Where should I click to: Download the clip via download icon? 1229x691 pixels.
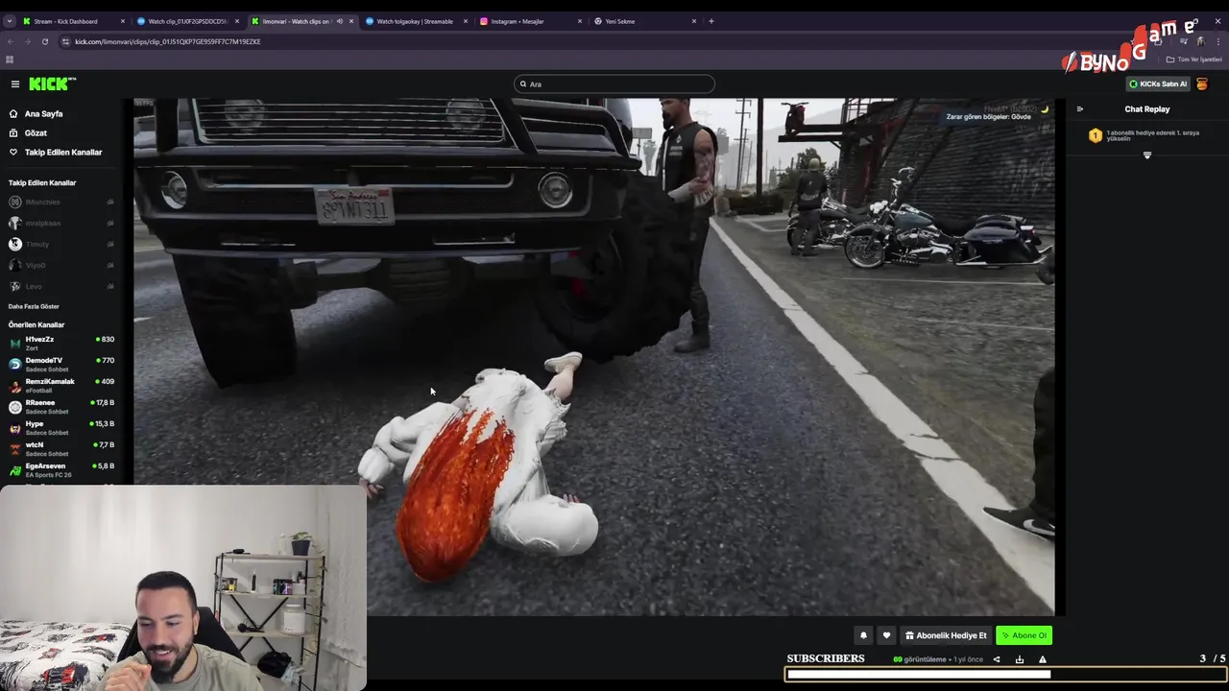click(1020, 659)
